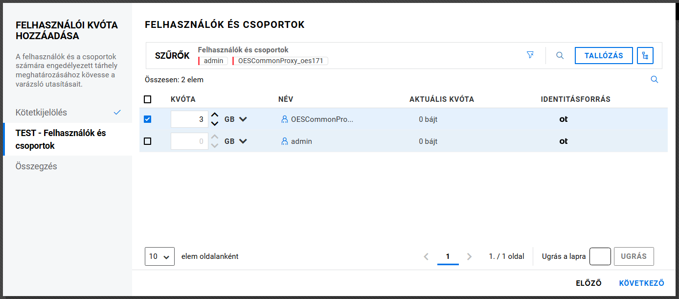Click the KÖVETKEZŐ button
This screenshot has height=299, width=679.
(641, 283)
